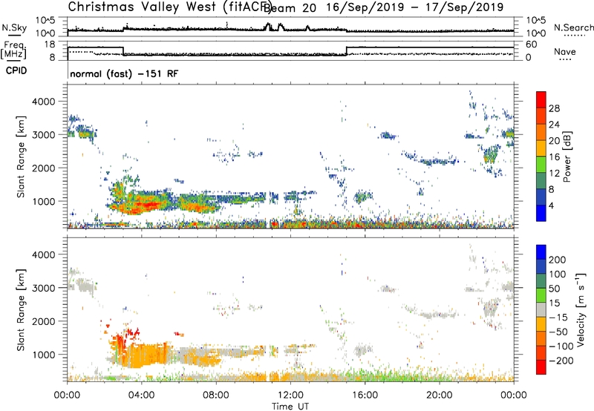
Task: Click the 'Christmas Valley West (fitACF)' title
Action: pyautogui.click(x=169, y=7)
